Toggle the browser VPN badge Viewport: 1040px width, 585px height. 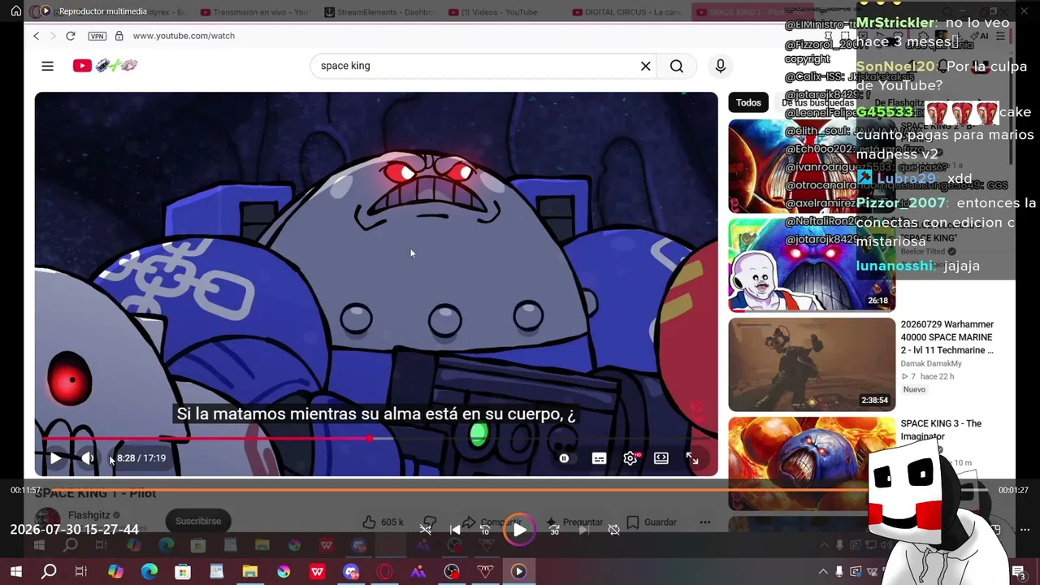[x=97, y=36]
